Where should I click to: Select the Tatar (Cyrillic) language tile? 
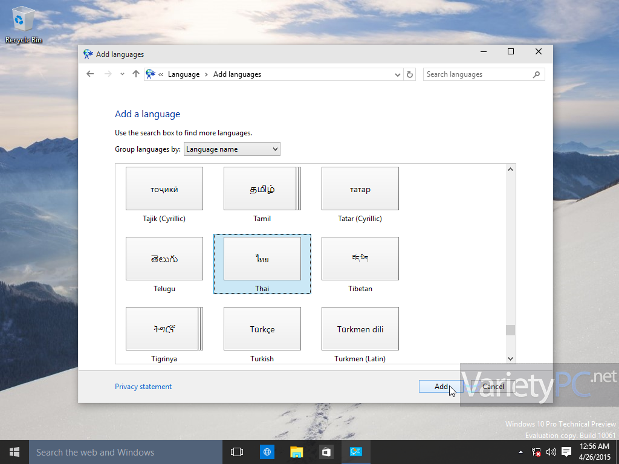click(x=360, y=195)
